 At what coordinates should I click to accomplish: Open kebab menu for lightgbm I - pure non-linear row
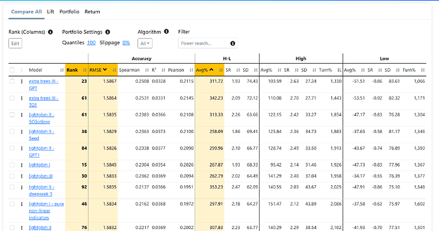[x=22, y=204]
